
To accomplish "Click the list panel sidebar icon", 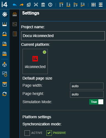I will [4, 54].
